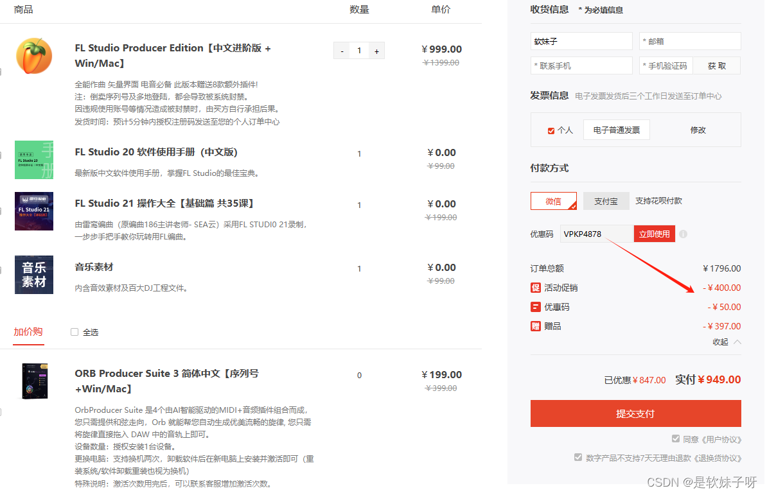Click the 已优惠 ¥847.00 text
The image size is (767, 495).
click(x=635, y=380)
